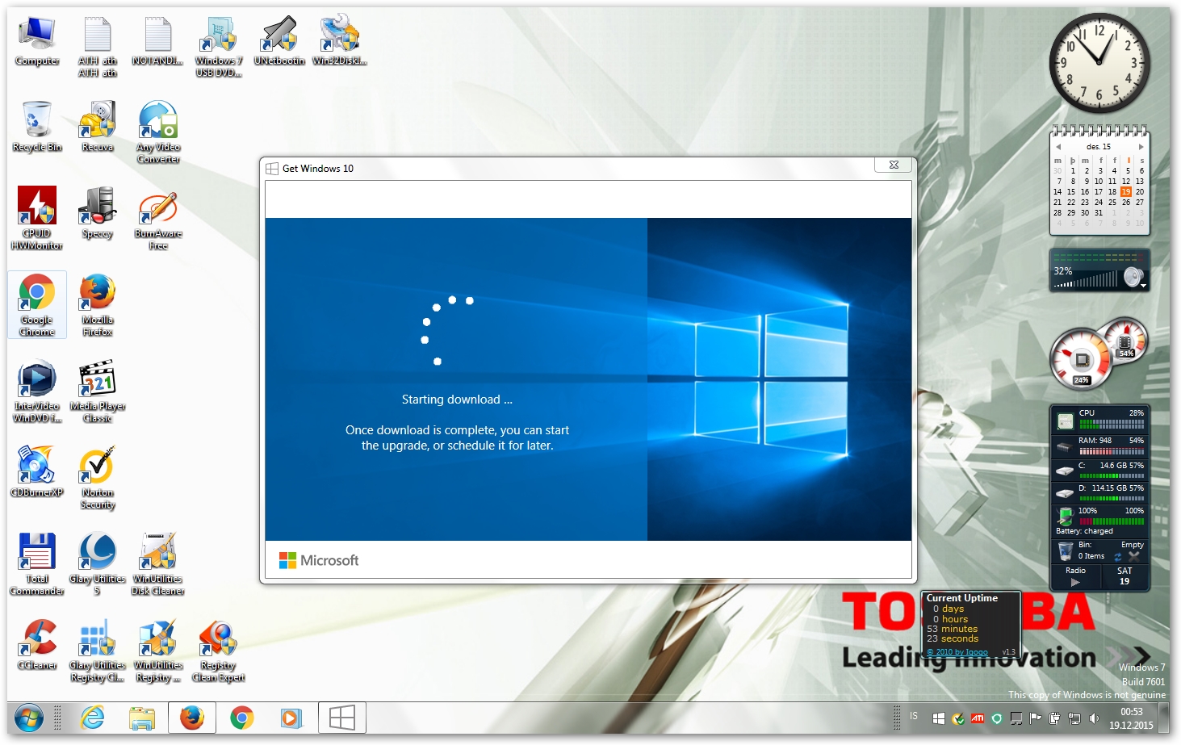Open Windows 7 USB DVD tool shortcut

pos(219,46)
